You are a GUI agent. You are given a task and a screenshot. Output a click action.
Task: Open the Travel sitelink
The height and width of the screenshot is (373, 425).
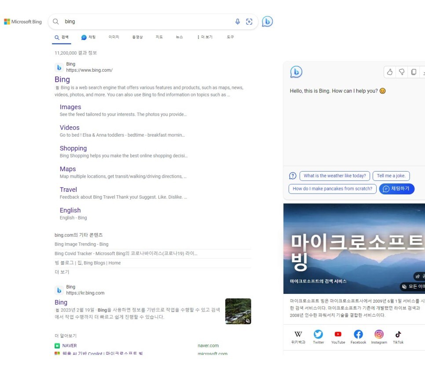(68, 190)
